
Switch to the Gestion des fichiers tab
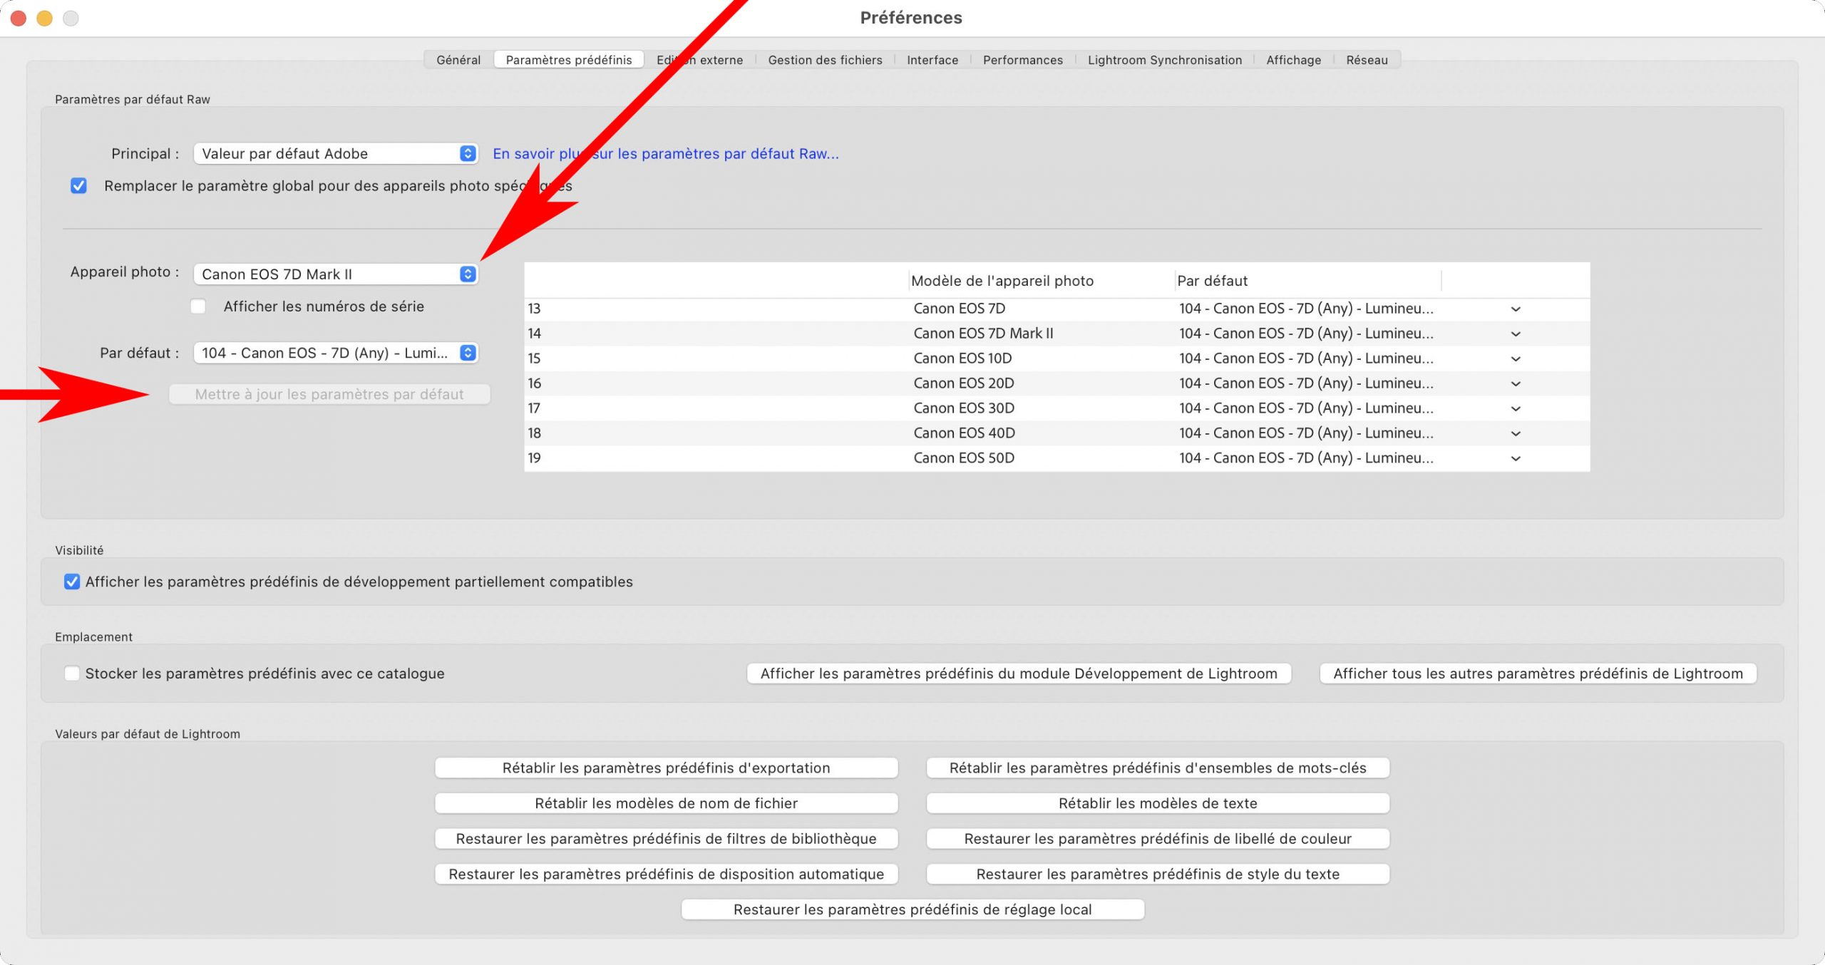(825, 60)
